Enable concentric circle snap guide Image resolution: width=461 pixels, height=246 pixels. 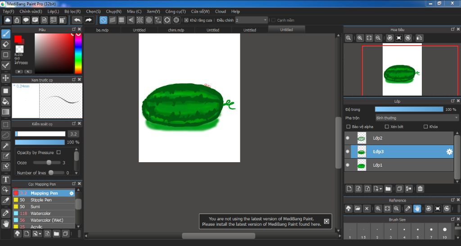tap(149, 20)
